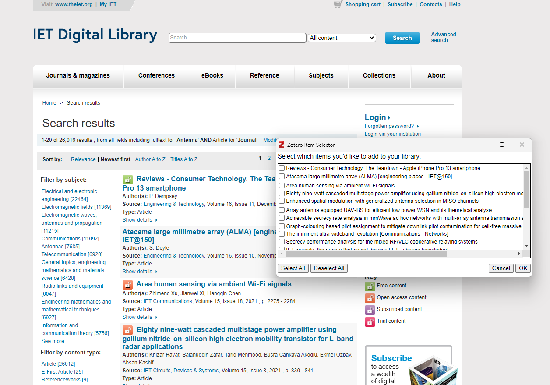Click Cancel in Zotero dialog
This screenshot has height=385, width=550.
coord(501,268)
